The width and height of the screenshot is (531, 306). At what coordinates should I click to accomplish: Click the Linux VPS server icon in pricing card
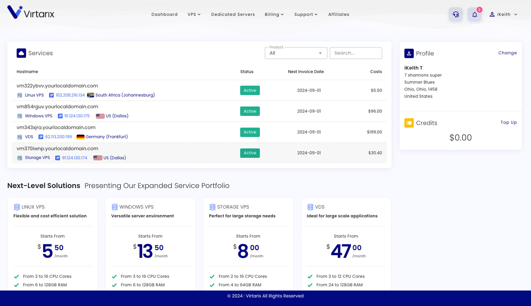click(x=17, y=207)
